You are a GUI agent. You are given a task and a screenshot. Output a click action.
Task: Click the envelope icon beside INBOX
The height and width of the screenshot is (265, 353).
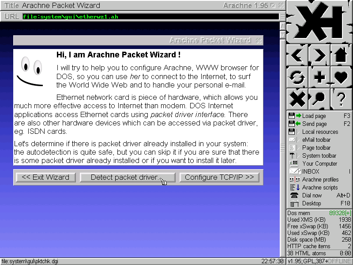(295, 171)
